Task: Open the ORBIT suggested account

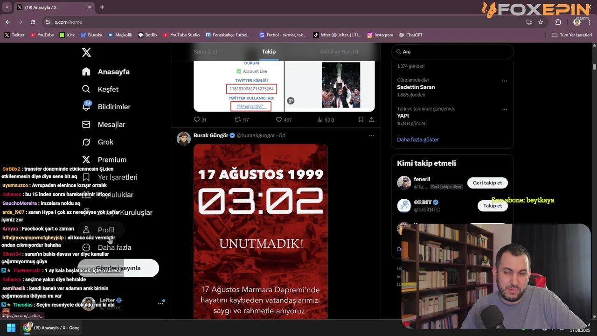Action: pos(423,203)
